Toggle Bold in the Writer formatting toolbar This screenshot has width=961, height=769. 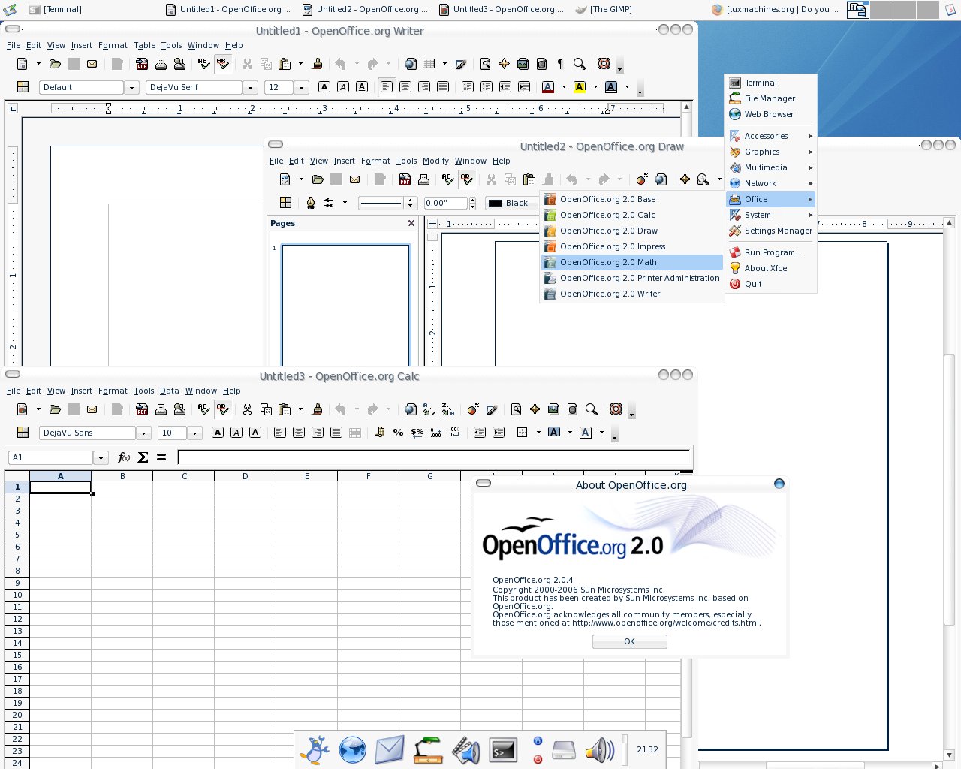tap(324, 87)
